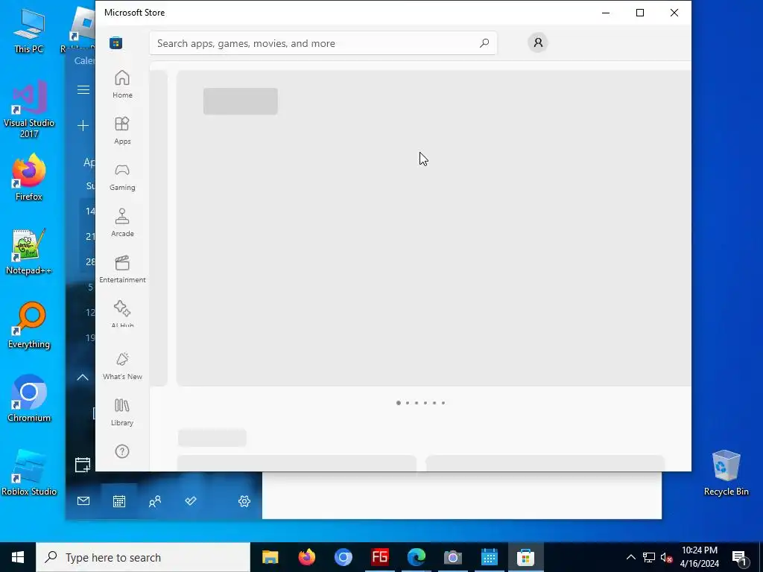Click the plus new event icon in Calendar
The height and width of the screenshot is (572, 763).
[83, 125]
